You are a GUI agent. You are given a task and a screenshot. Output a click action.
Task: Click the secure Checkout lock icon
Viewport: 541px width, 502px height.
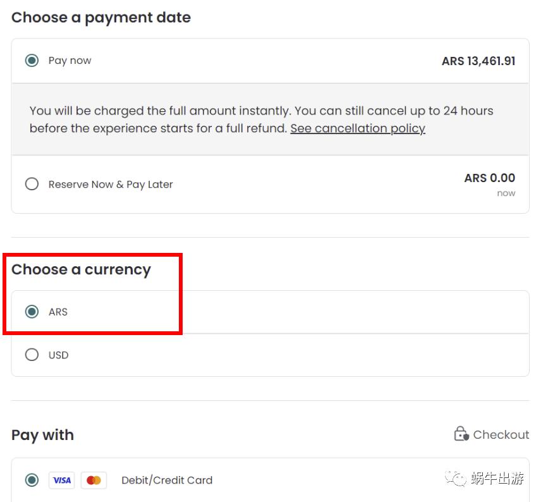click(461, 434)
